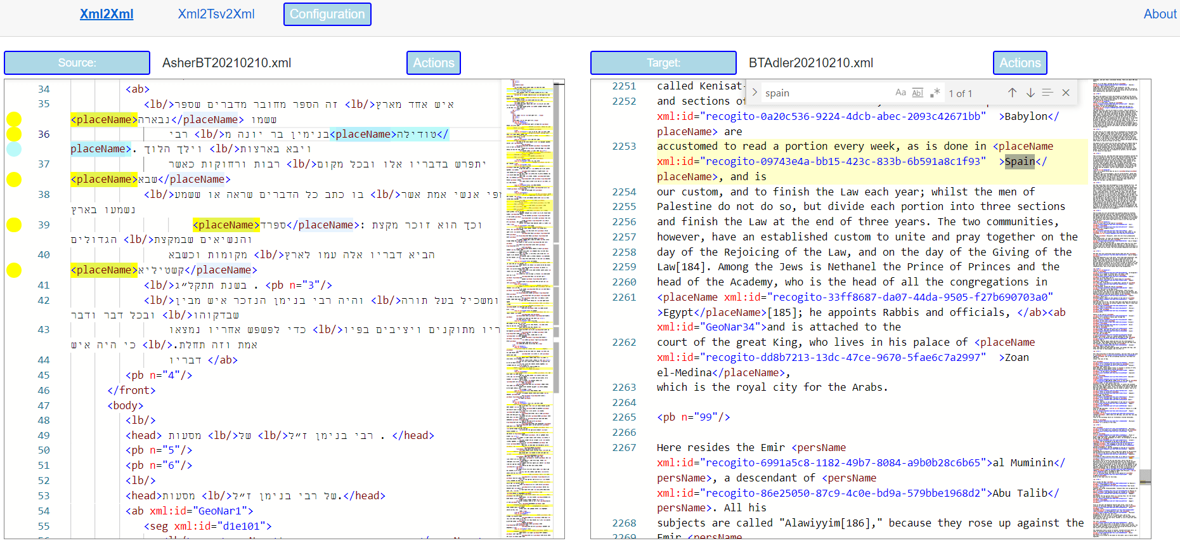
Task: Click the Source: file button
Action: point(77,63)
